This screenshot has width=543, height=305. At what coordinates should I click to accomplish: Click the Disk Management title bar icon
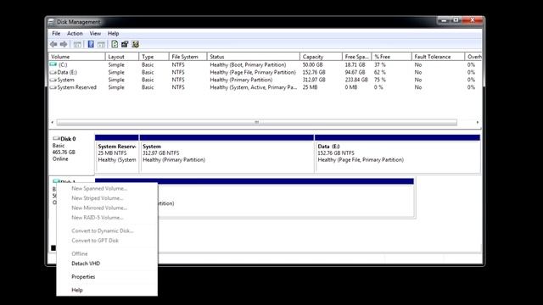52,22
